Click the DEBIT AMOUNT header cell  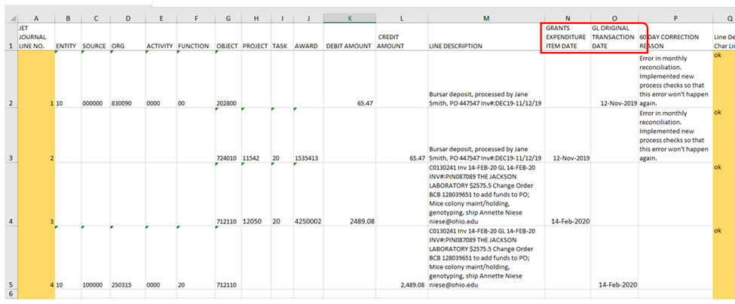[x=349, y=46]
